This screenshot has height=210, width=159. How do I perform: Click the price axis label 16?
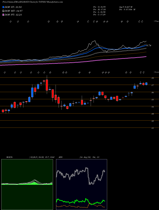pos(152,93)
